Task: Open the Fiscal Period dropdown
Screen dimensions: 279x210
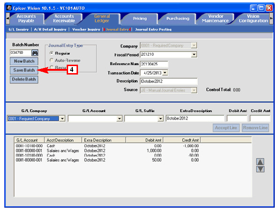Action: 194,54
